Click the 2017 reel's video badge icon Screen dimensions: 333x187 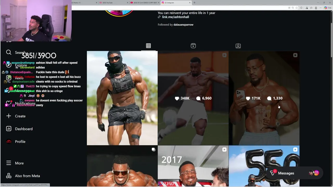click(x=224, y=150)
